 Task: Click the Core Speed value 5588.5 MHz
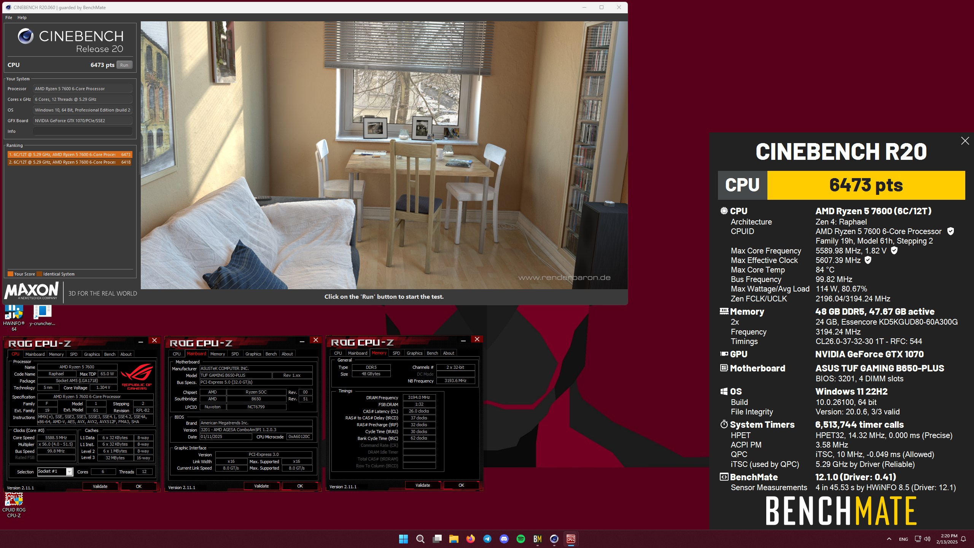click(56, 438)
